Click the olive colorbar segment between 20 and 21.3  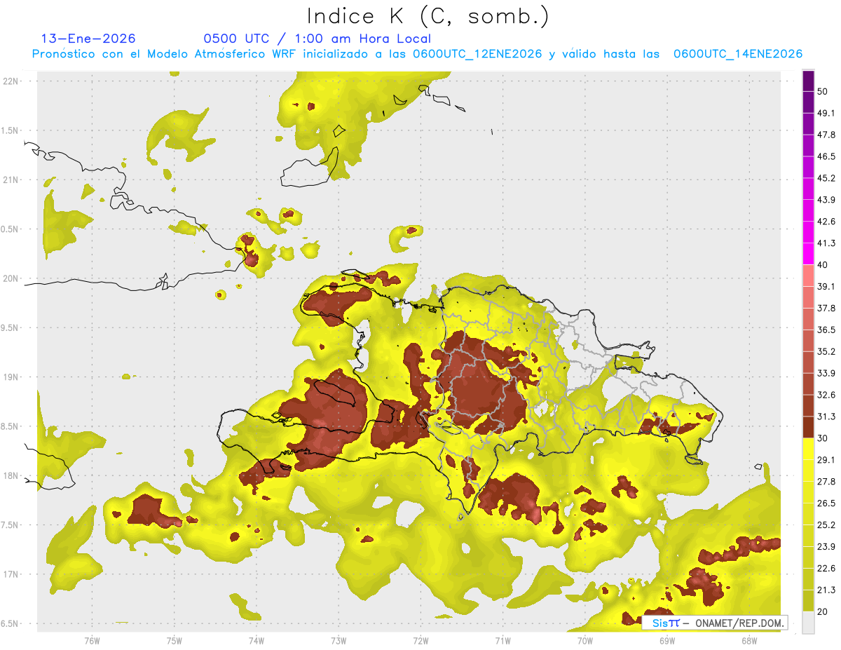[808, 600]
